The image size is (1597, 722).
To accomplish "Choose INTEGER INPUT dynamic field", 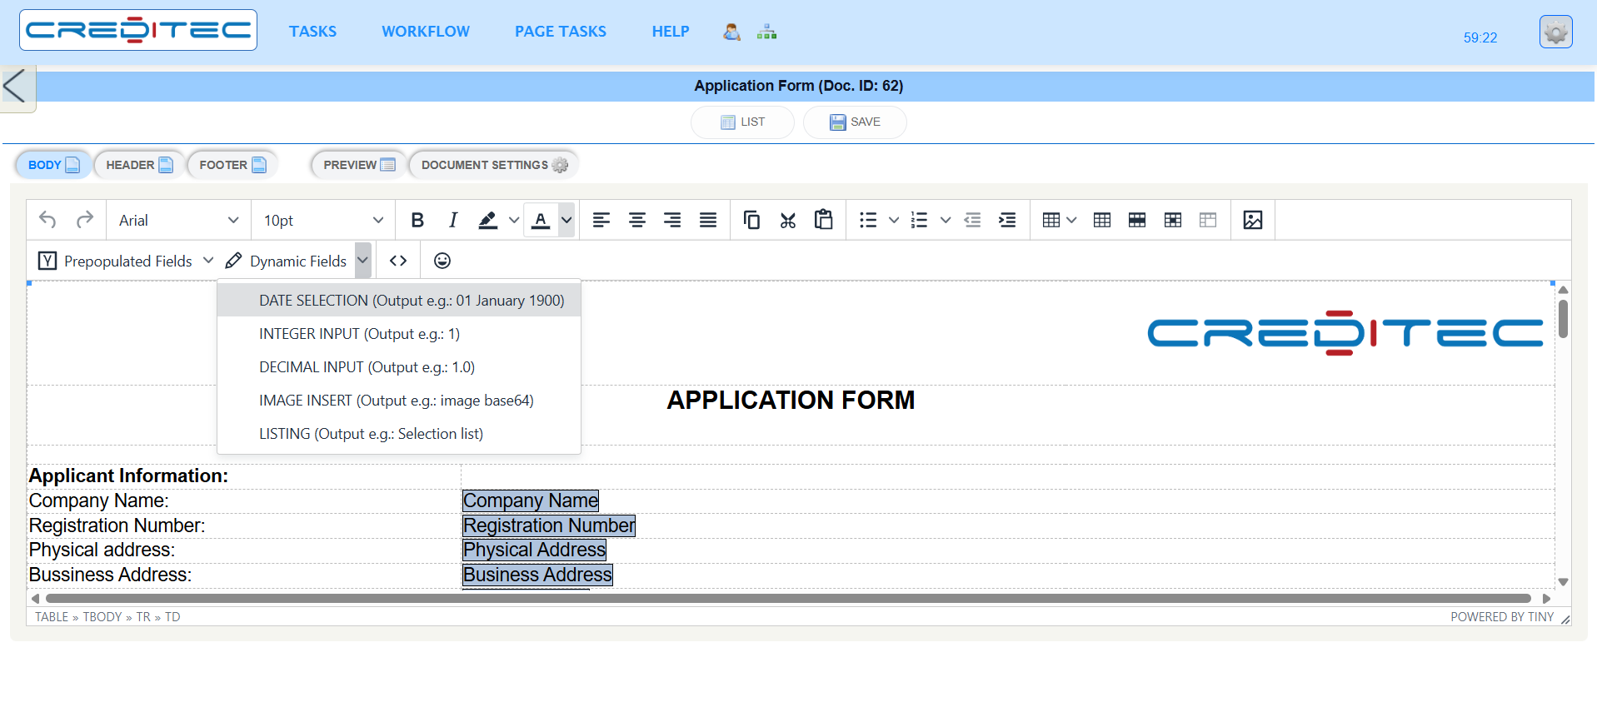I will [399, 334].
